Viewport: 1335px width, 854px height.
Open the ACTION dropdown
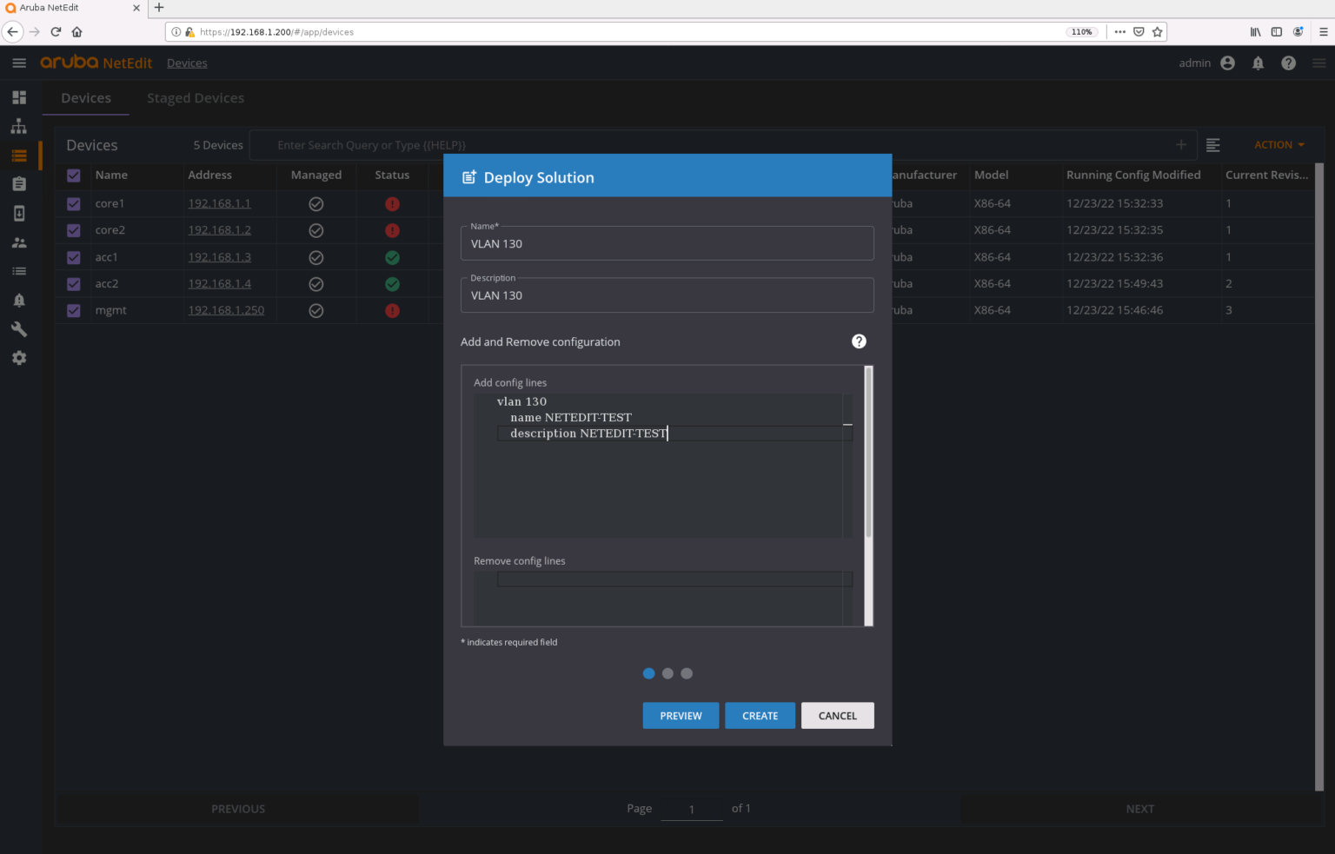(x=1278, y=144)
